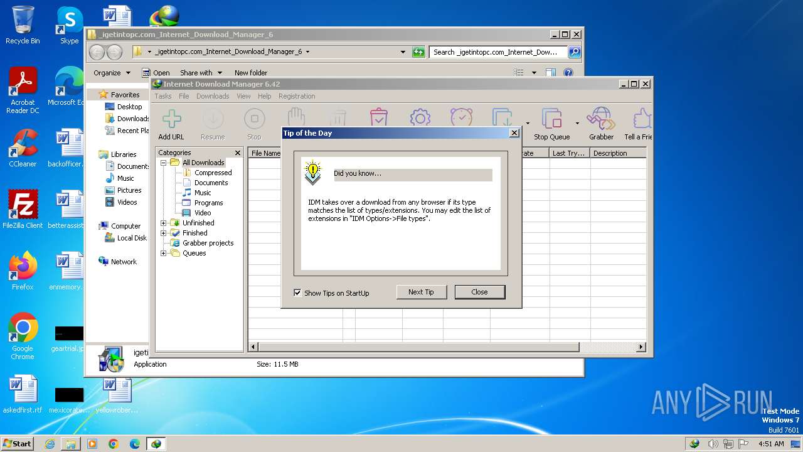Close the Categories panel with its X
This screenshot has width=803, height=452.
(238, 153)
